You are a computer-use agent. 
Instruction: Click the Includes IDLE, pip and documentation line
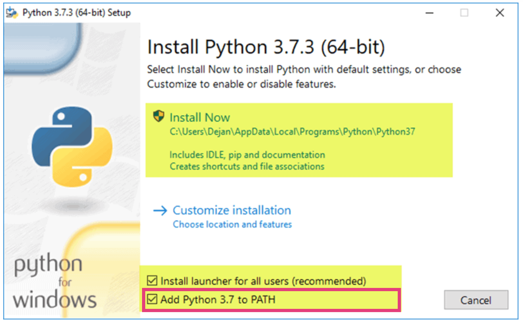click(x=247, y=155)
